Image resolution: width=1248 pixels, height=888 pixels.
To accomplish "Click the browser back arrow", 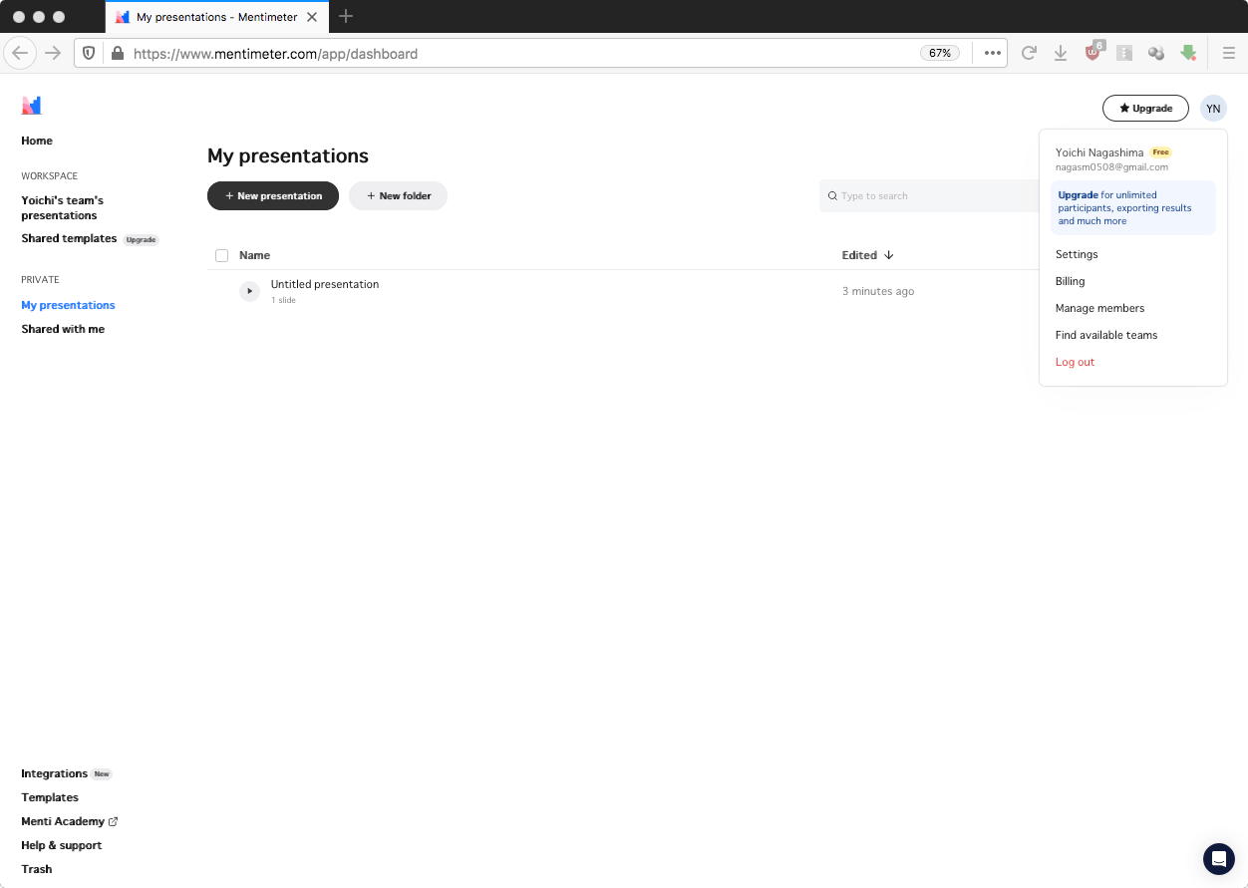I will click(x=20, y=53).
